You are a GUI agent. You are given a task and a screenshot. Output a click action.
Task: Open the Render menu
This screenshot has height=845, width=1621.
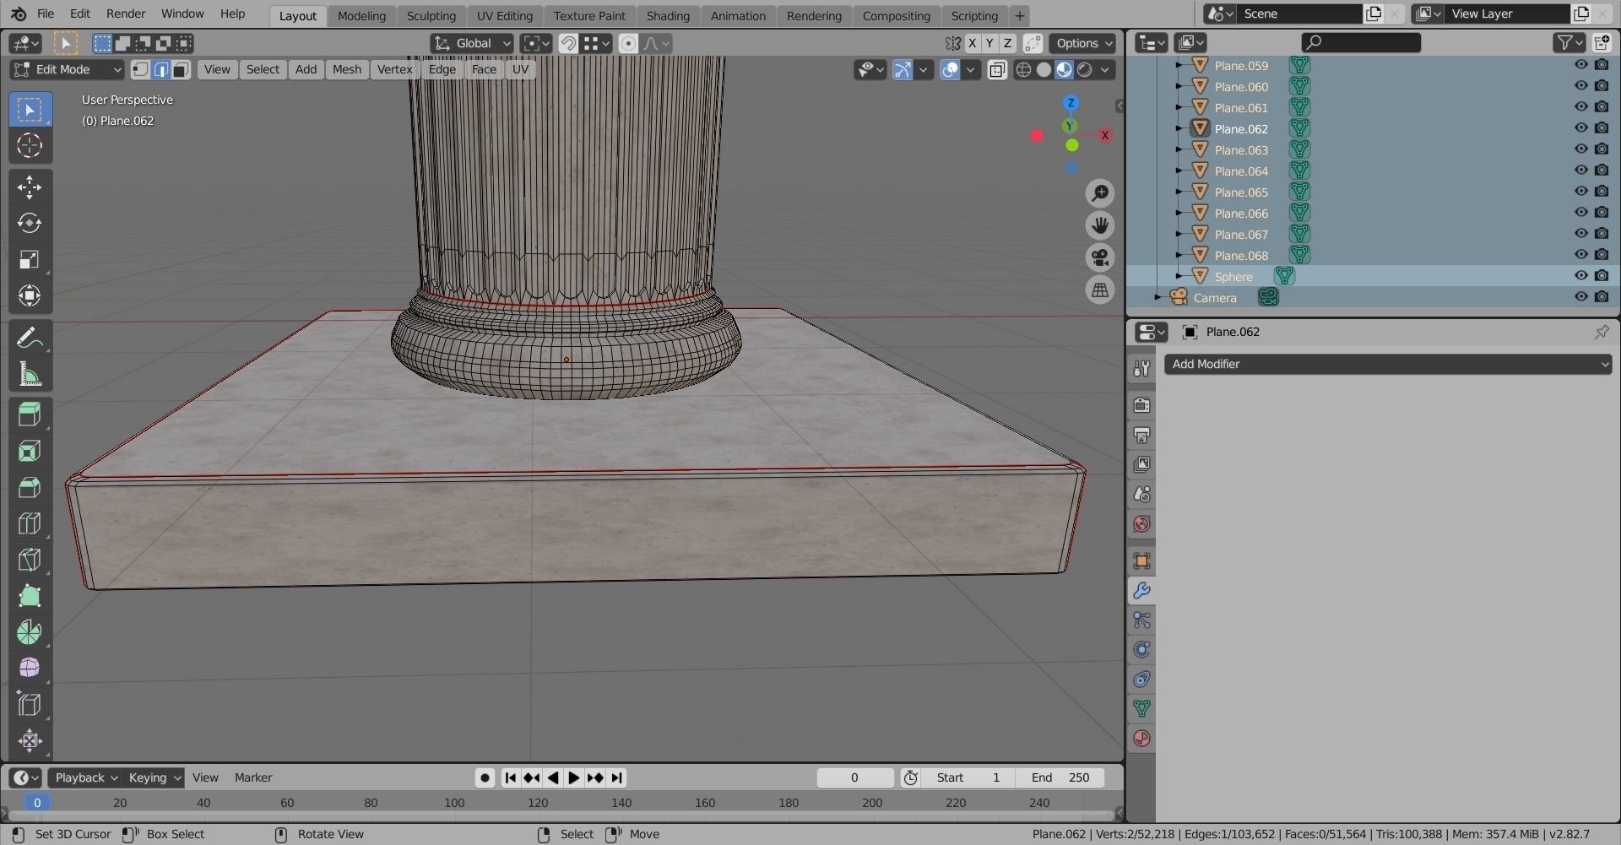[126, 14]
